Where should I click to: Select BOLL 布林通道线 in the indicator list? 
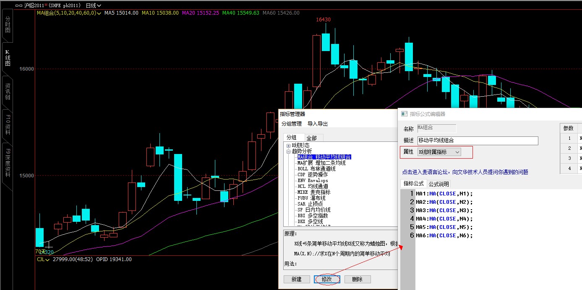point(316,169)
